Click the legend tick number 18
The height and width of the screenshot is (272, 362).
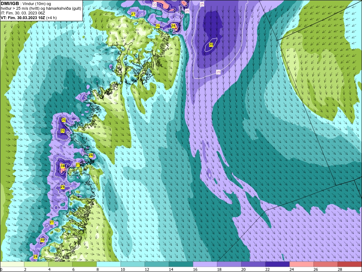219,269
